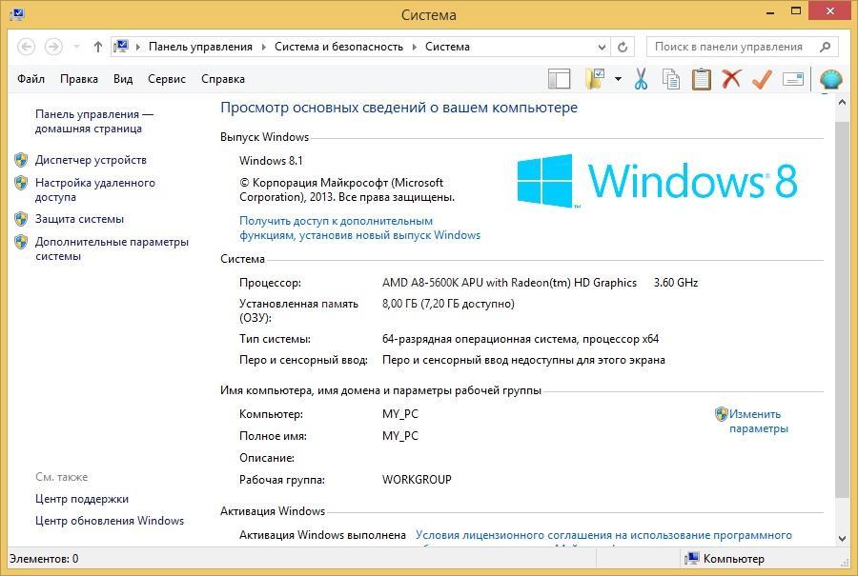This screenshot has height=576, width=858.
Task: Open the Правка menu
Action: click(79, 79)
